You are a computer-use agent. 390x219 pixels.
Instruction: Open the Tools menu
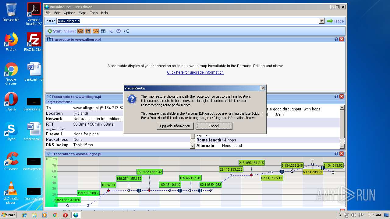(x=94, y=13)
